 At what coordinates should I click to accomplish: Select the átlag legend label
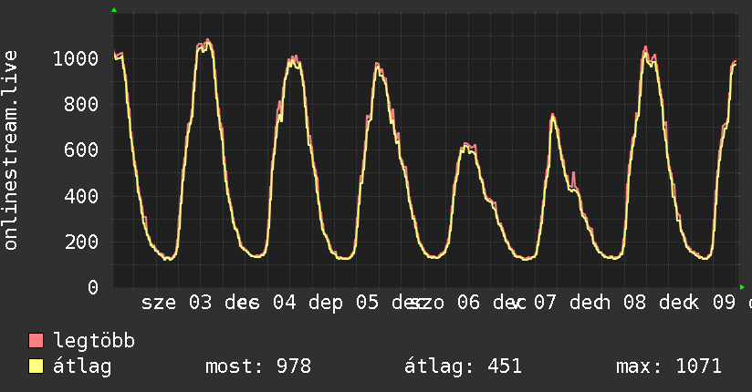pos(82,367)
